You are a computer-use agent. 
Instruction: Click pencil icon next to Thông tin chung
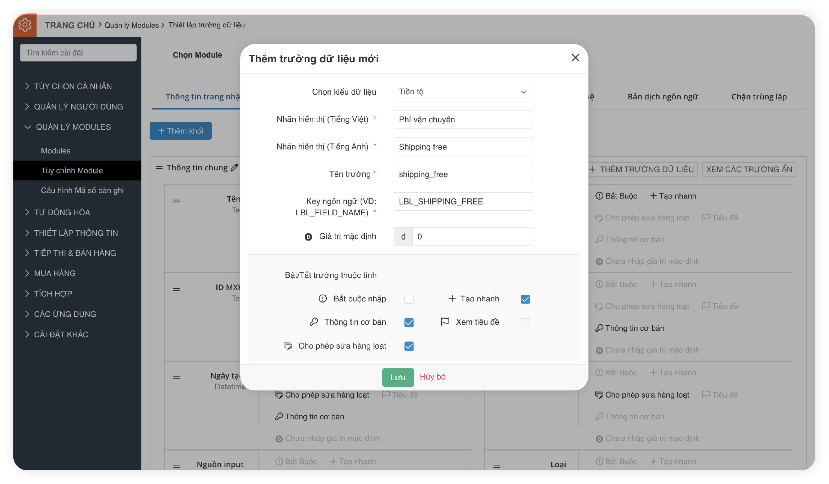[234, 168]
